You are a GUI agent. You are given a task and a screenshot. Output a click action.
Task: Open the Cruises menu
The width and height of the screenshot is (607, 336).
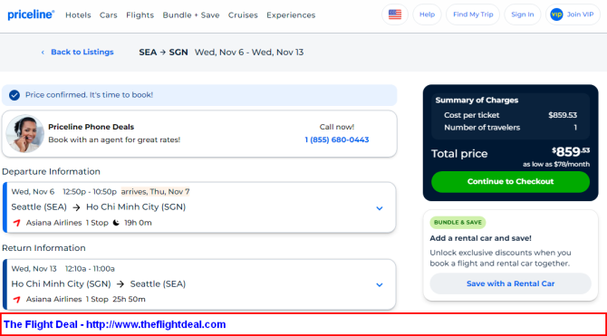(243, 15)
